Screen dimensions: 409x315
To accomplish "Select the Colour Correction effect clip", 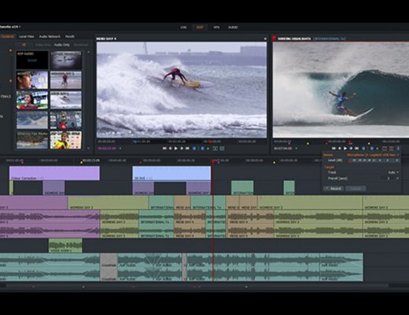I will [54, 173].
